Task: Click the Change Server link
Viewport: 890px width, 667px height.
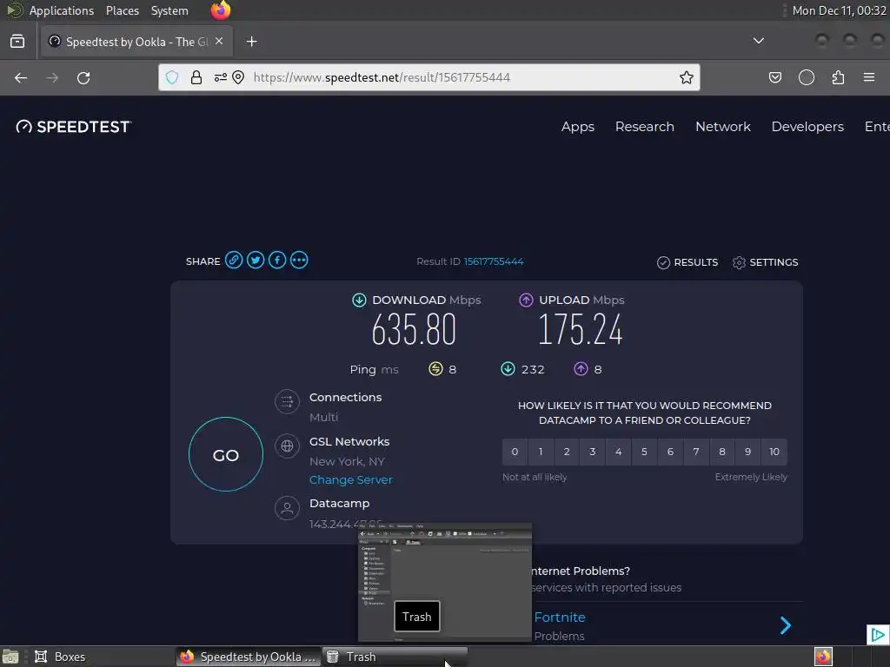Action: coord(351,479)
